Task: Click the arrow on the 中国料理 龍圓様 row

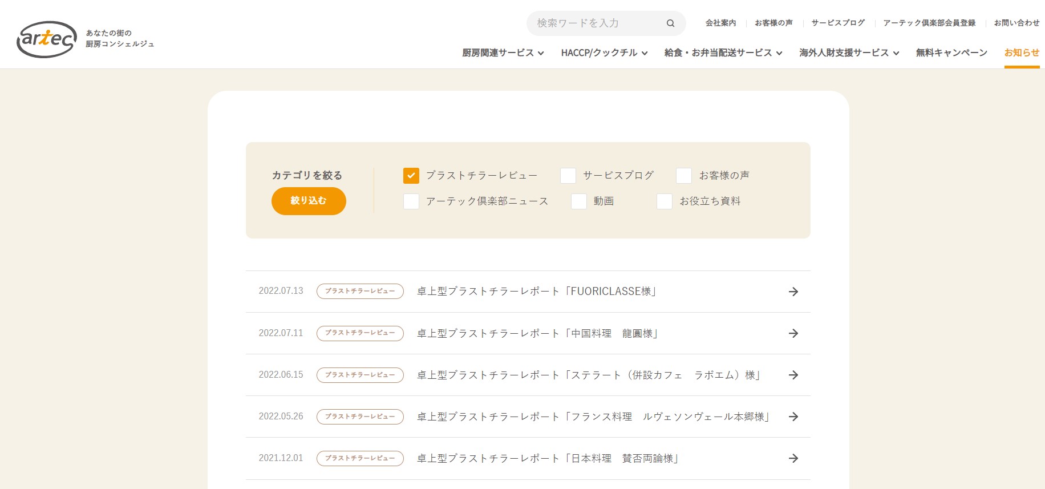Action: [x=793, y=333]
